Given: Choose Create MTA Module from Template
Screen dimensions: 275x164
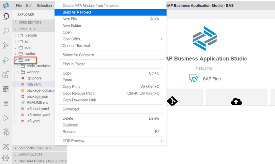Looking at the screenshot, I should pos(111,6).
